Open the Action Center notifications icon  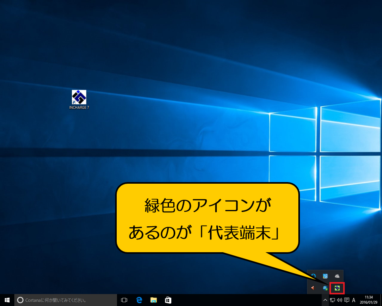pos(347,300)
